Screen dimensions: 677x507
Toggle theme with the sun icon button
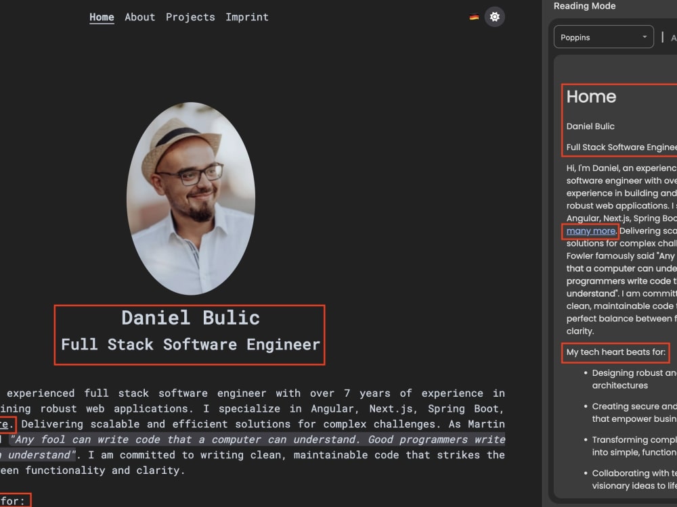click(495, 17)
